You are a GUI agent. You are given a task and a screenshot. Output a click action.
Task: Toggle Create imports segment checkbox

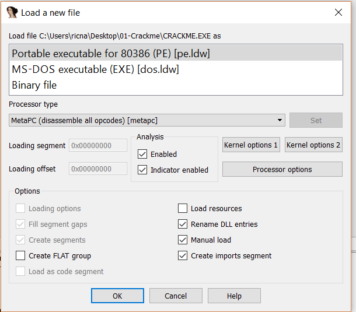click(x=183, y=256)
